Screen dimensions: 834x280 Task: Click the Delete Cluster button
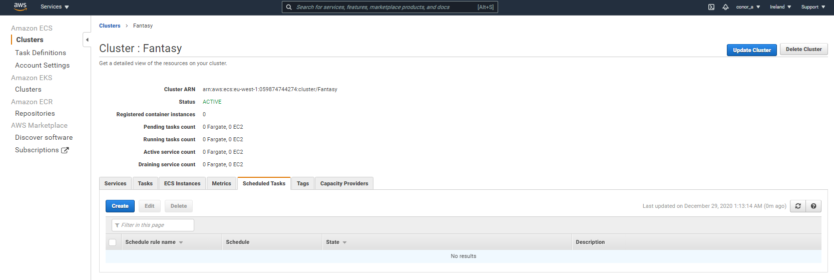tap(803, 49)
